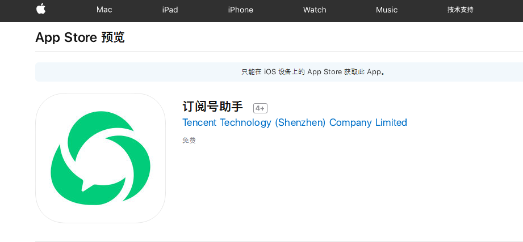The image size is (523, 242).
Task: Open the Watch navigation item
Action: coord(315,10)
